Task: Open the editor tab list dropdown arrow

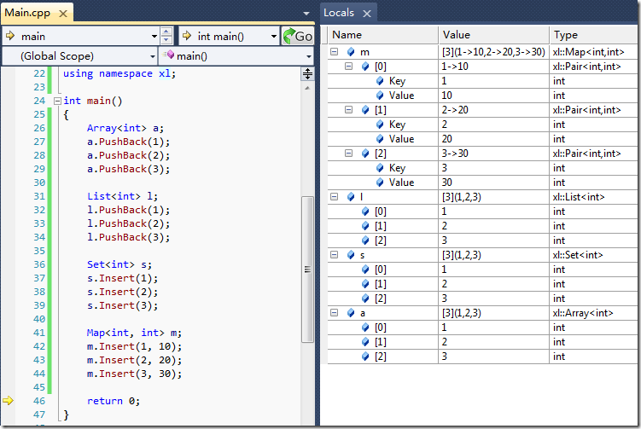Action: [306, 14]
